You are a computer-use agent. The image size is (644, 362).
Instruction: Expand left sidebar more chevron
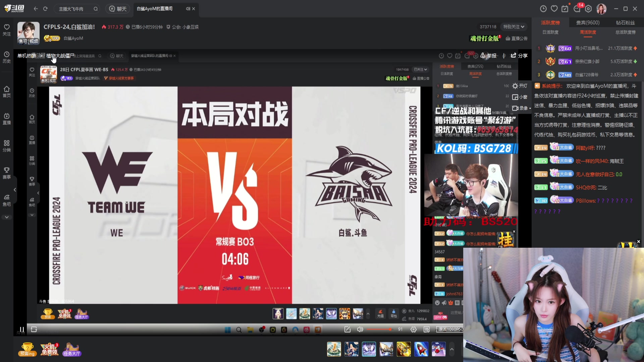(x=7, y=217)
